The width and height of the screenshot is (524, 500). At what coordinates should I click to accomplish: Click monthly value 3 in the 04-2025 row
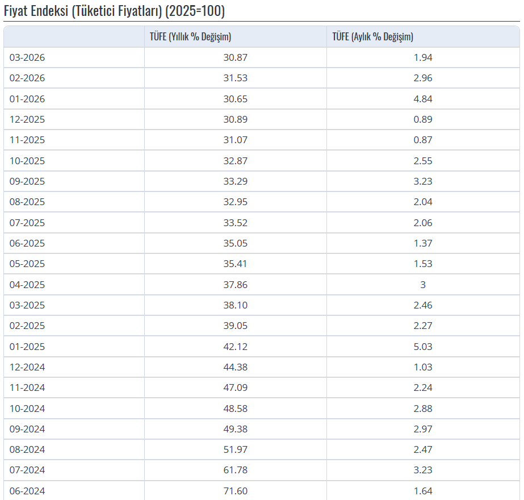click(423, 285)
